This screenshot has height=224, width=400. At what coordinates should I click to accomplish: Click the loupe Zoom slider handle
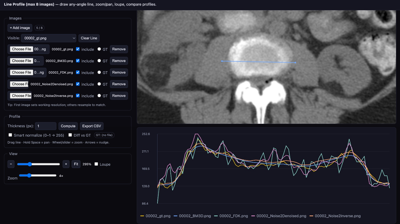pyautogui.click(x=29, y=175)
